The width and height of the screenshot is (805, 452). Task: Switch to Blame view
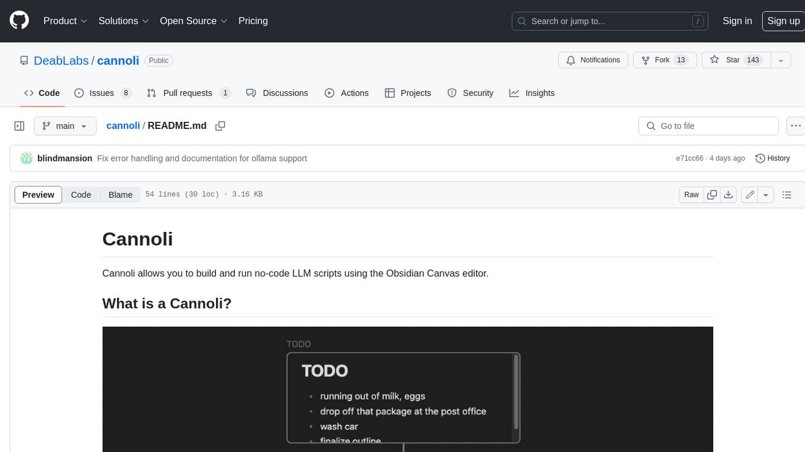tap(120, 195)
